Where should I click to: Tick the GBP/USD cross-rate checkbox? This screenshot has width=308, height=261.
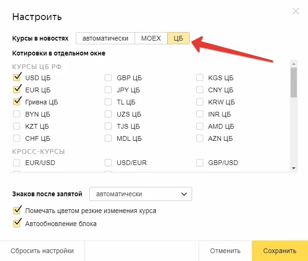pos(200,163)
